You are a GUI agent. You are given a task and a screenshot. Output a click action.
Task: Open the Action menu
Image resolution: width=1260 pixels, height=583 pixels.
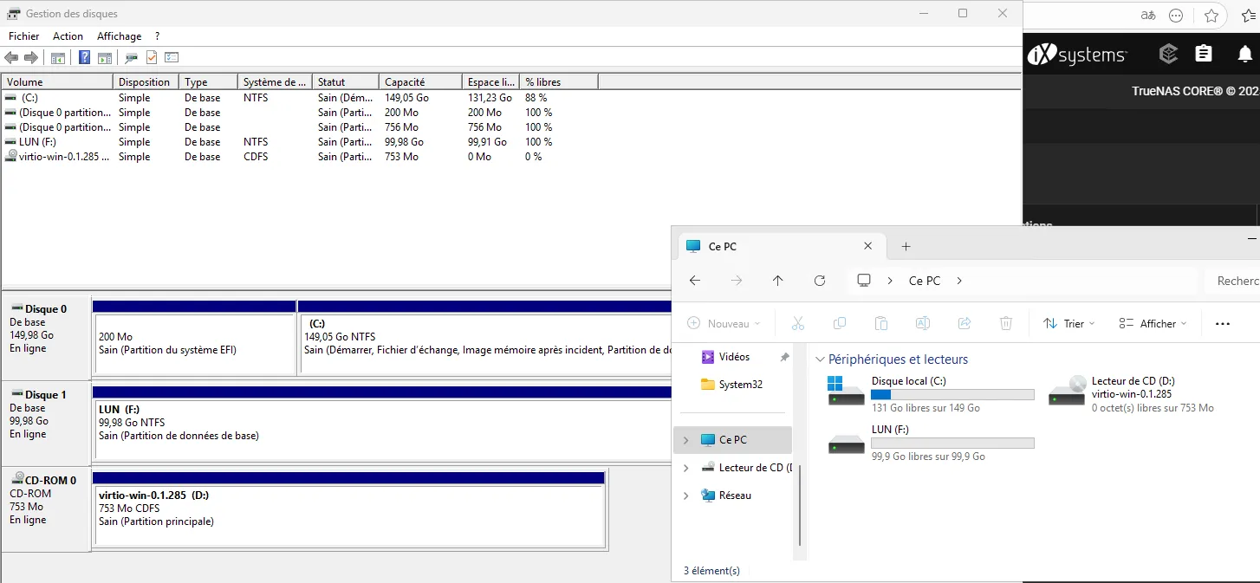tap(68, 36)
